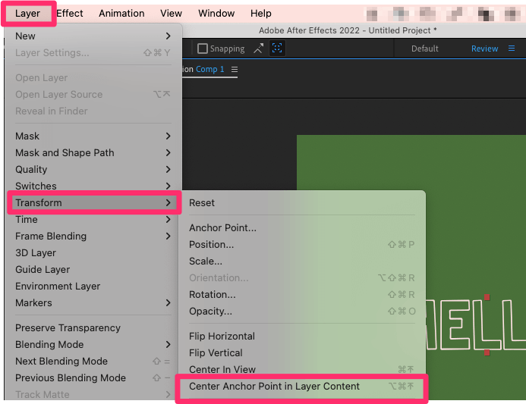Screen dimensions: 526x404
Task: Select the Comp 1 composition tab
Action: coord(210,69)
